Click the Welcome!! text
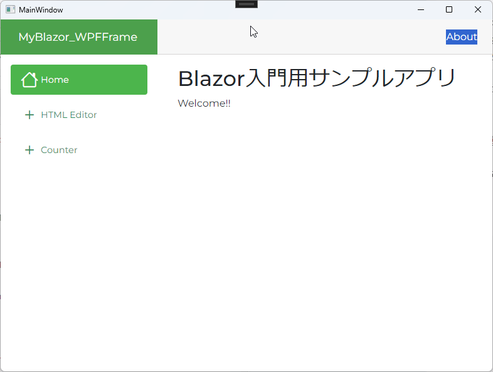Viewport: 493px width, 372px height. pos(204,103)
